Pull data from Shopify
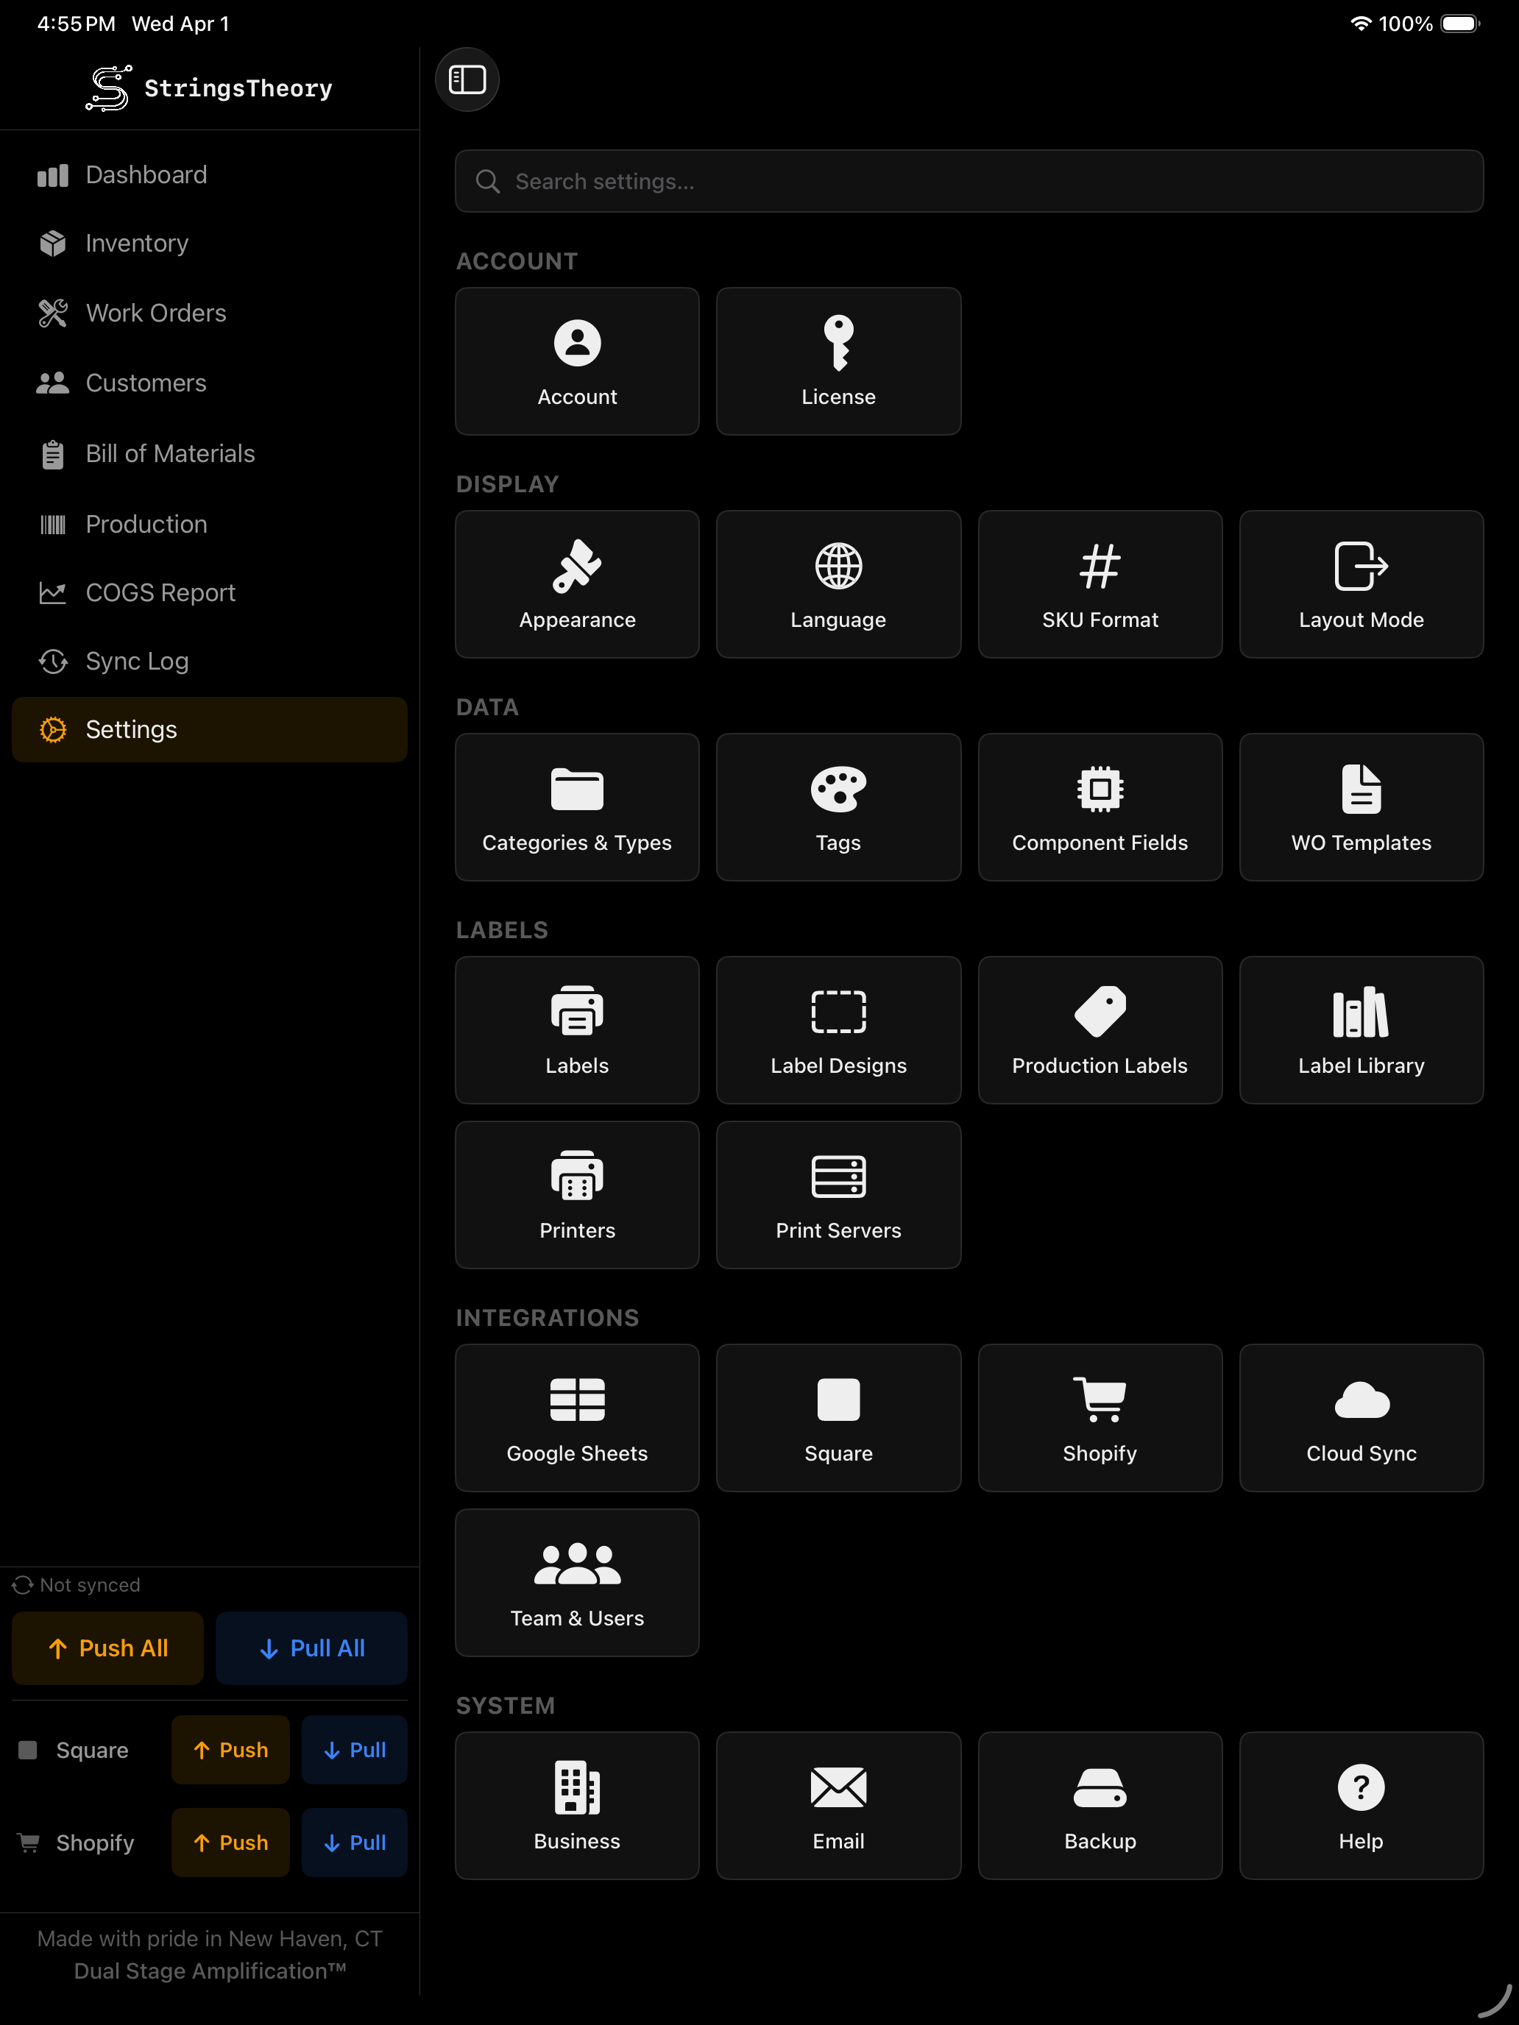1519x2025 pixels. [354, 1842]
